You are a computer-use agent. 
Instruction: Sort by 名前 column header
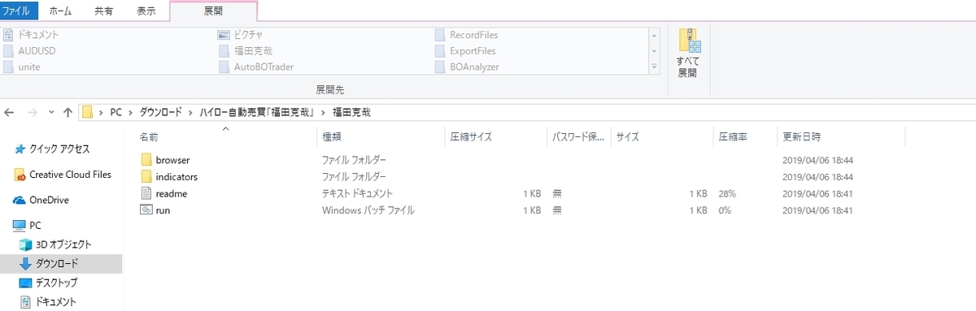pyautogui.click(x=149, y=137)
